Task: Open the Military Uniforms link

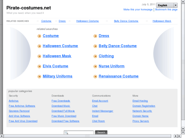Action: [58, 76]
